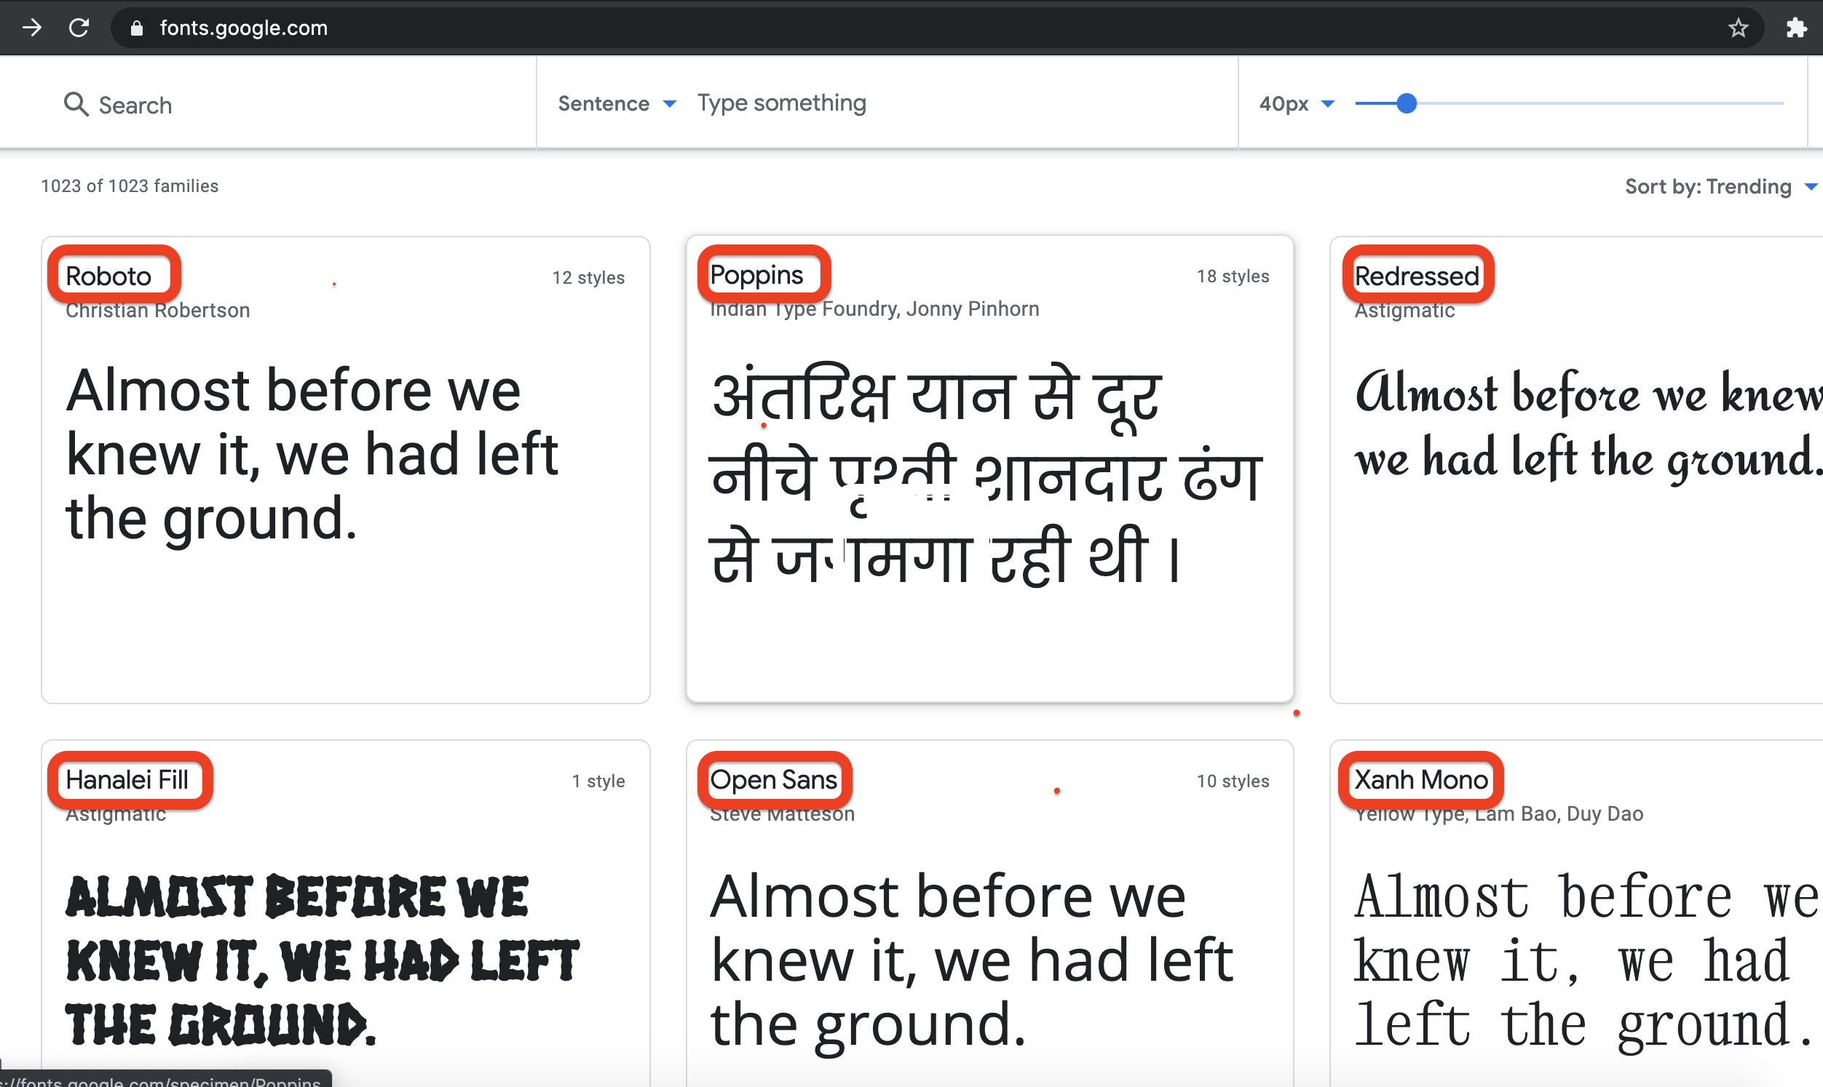Open the extensions puzzle icon

[1796, 28]
